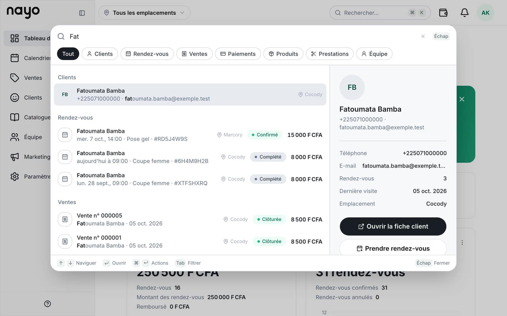
Task: Filter results by Prestations
Action: tap(330, 54)
